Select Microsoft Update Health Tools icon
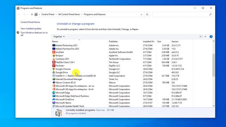 click(54, 106)
